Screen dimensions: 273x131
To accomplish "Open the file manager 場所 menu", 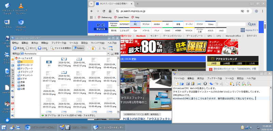I will click(x=15, y=43).
